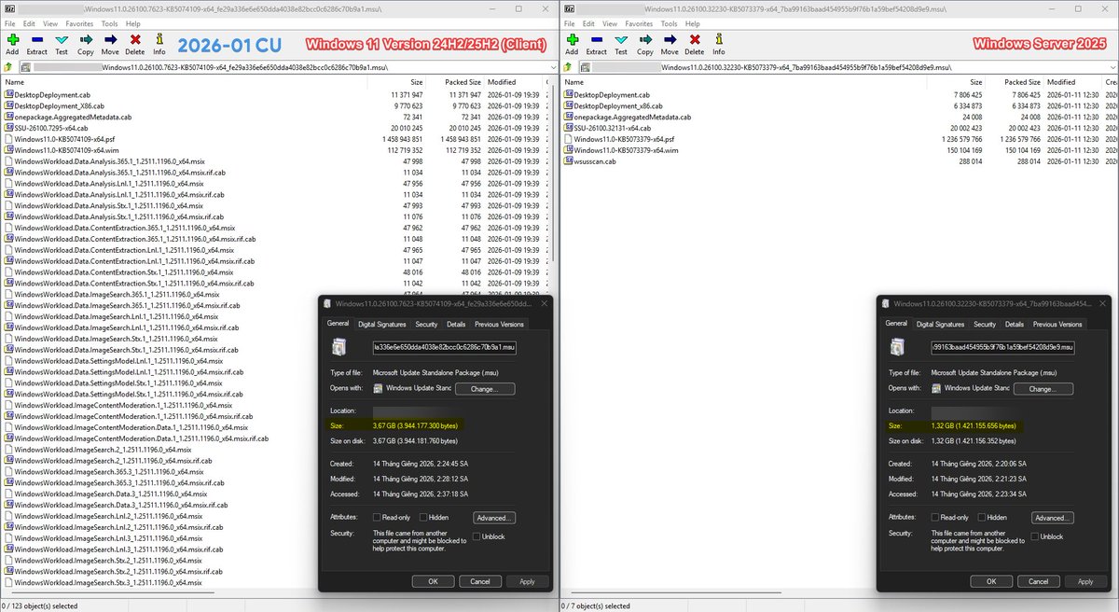Click Delete icon in right 7-Zip window
The width and height of the screenshot is (1119, 612).
tap(695, 40)
